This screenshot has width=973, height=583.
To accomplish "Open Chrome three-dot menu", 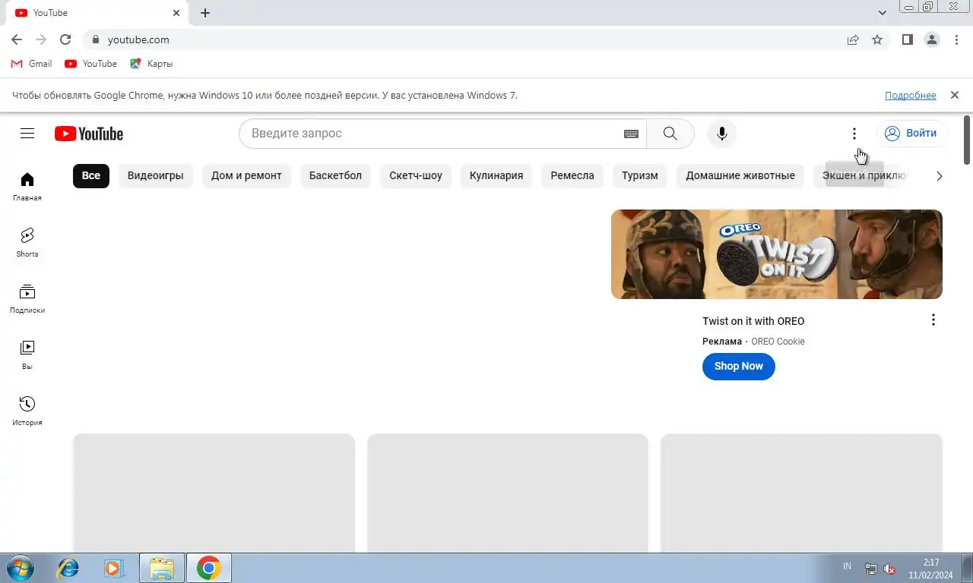I will [956, 39].
